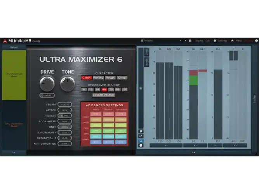The image size is (259, 194).
Task: Click the home icon in top bar
Action: [232, 41]
